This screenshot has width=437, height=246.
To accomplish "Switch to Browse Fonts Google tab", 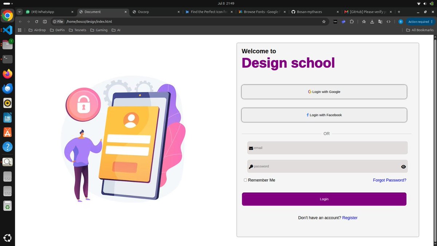I will pos(262,12).
